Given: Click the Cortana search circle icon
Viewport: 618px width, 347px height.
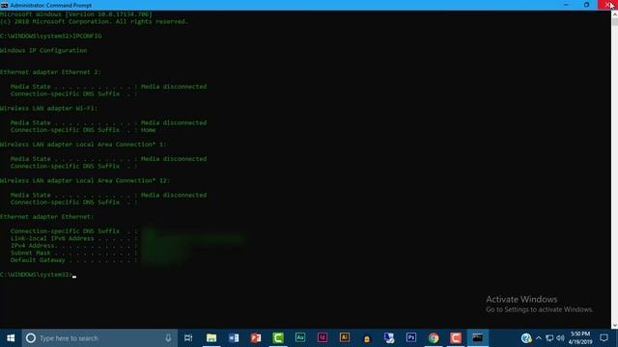Looking at the screenshot, I should 31,338.
